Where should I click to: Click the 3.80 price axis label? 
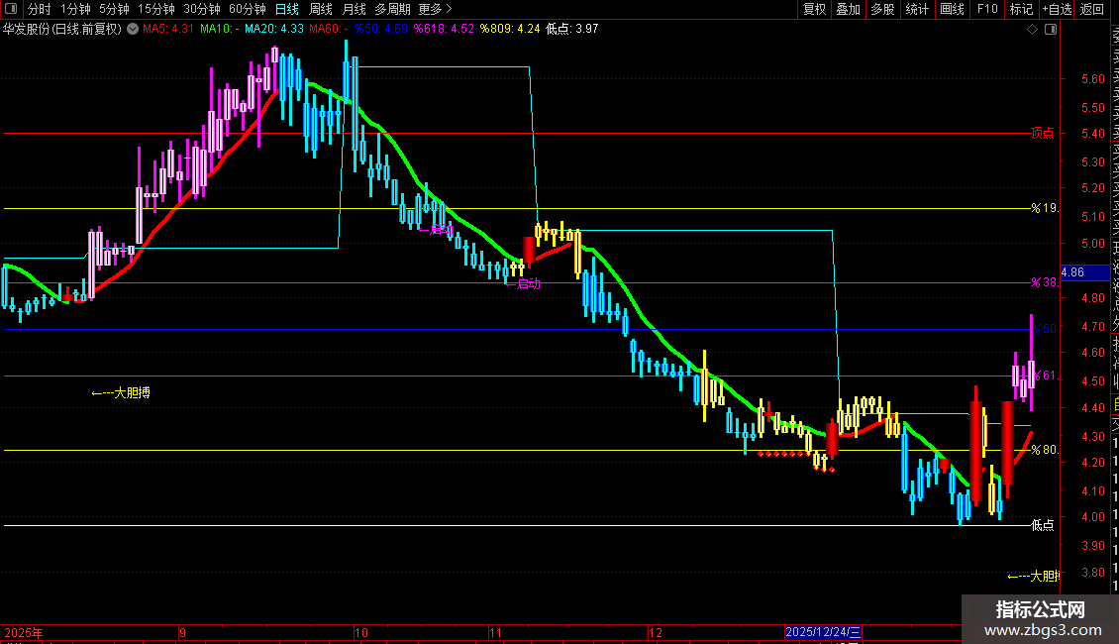pos(1092,573)
